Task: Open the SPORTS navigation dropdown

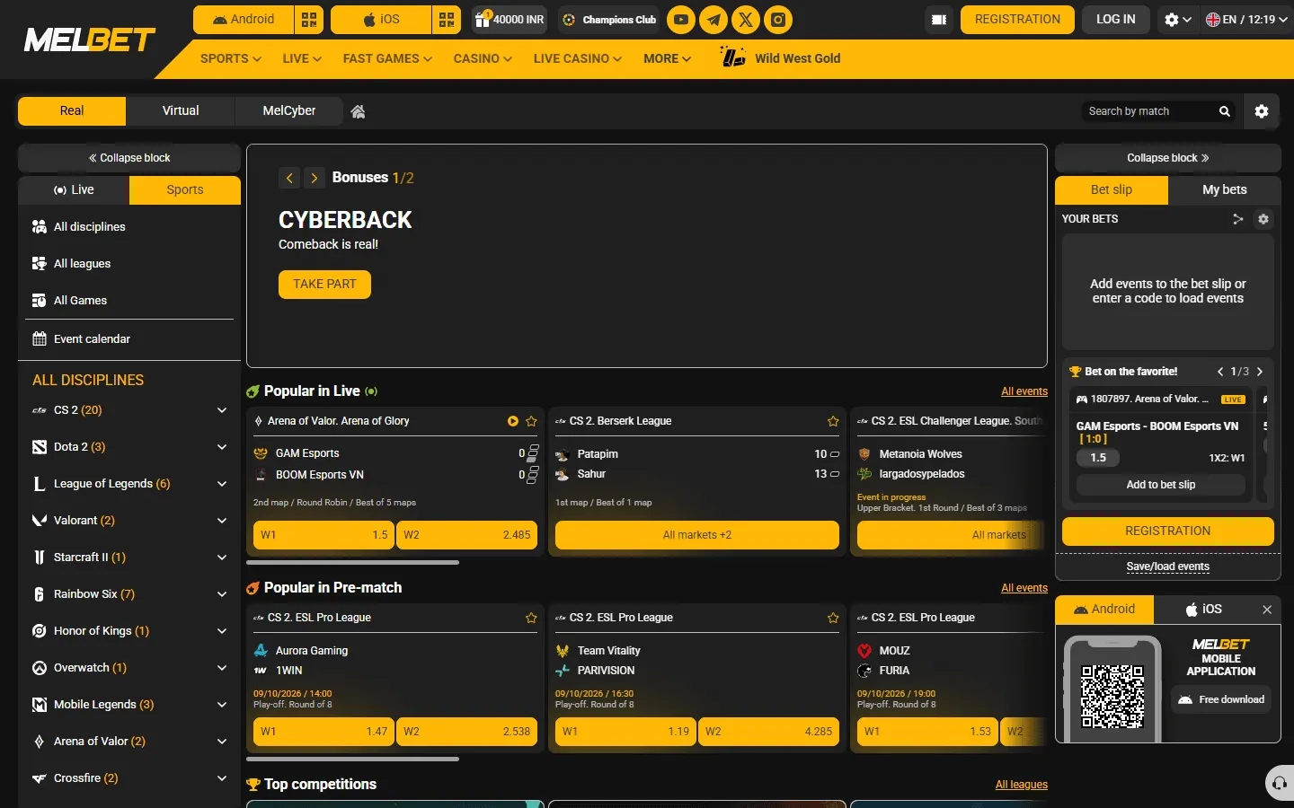Action: click(231, 58)
